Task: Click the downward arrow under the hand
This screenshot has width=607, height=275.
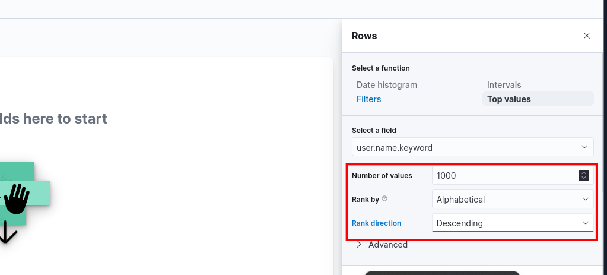Action: pos(6,233)
